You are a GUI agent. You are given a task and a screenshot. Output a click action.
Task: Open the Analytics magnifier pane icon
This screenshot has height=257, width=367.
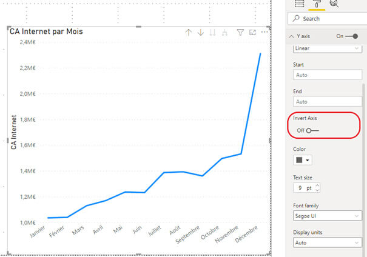[x=334, y=4]
